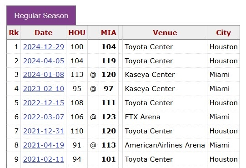Sort by the Rk column header

14,32
